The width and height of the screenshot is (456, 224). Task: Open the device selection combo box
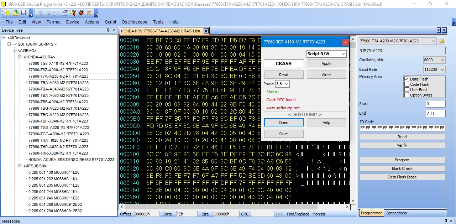pyautogui.click(x=398, y=41)
